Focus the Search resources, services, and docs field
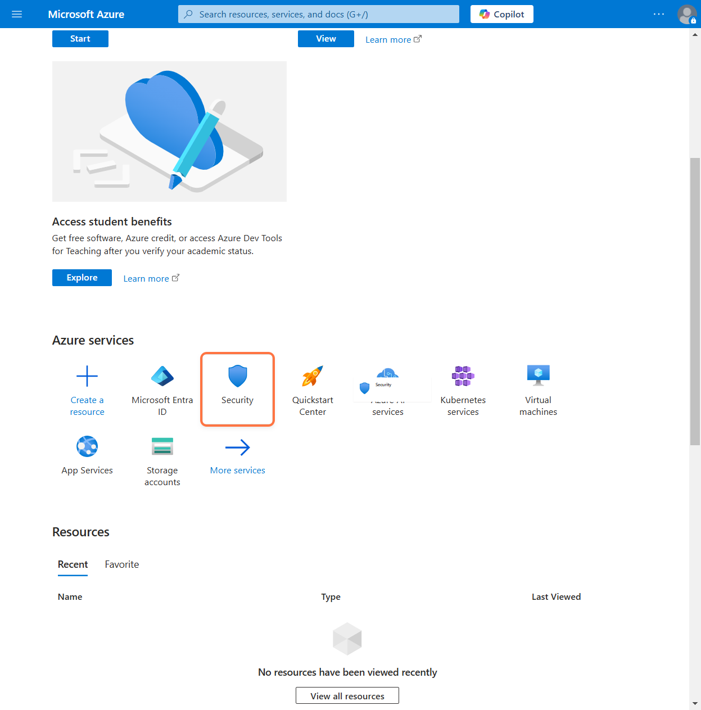701x710 pixels. 319,14
